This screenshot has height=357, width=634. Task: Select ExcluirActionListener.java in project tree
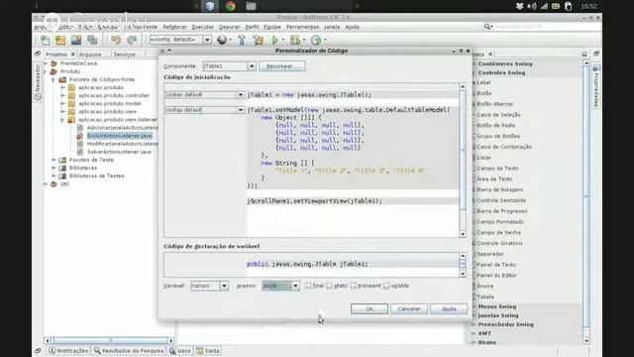pos(119,136)
